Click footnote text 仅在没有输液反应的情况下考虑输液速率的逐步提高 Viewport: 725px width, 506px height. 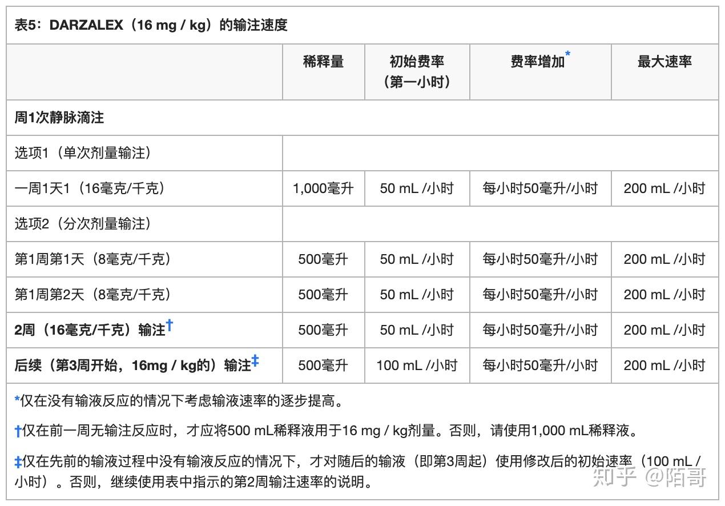point(182,401)
